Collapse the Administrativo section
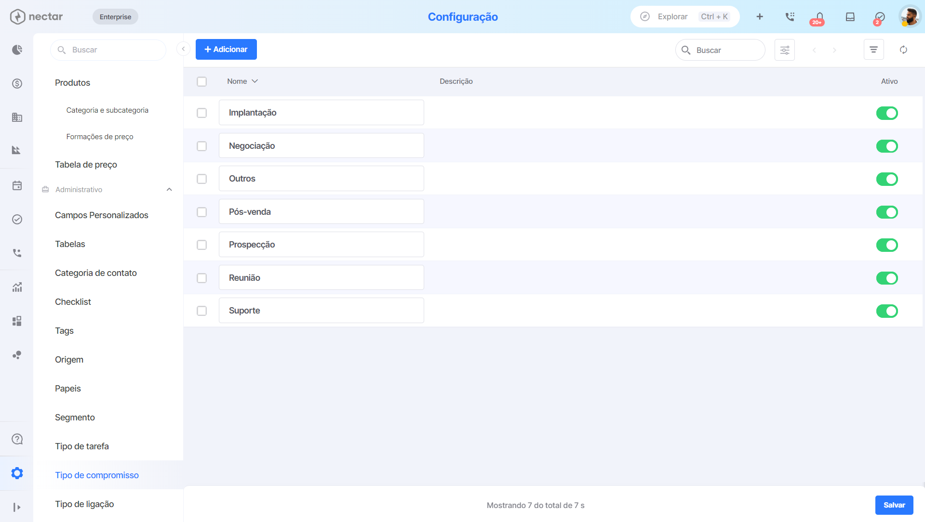The height and width of the screenshot is (522, 925). click(x=169, y=190)
